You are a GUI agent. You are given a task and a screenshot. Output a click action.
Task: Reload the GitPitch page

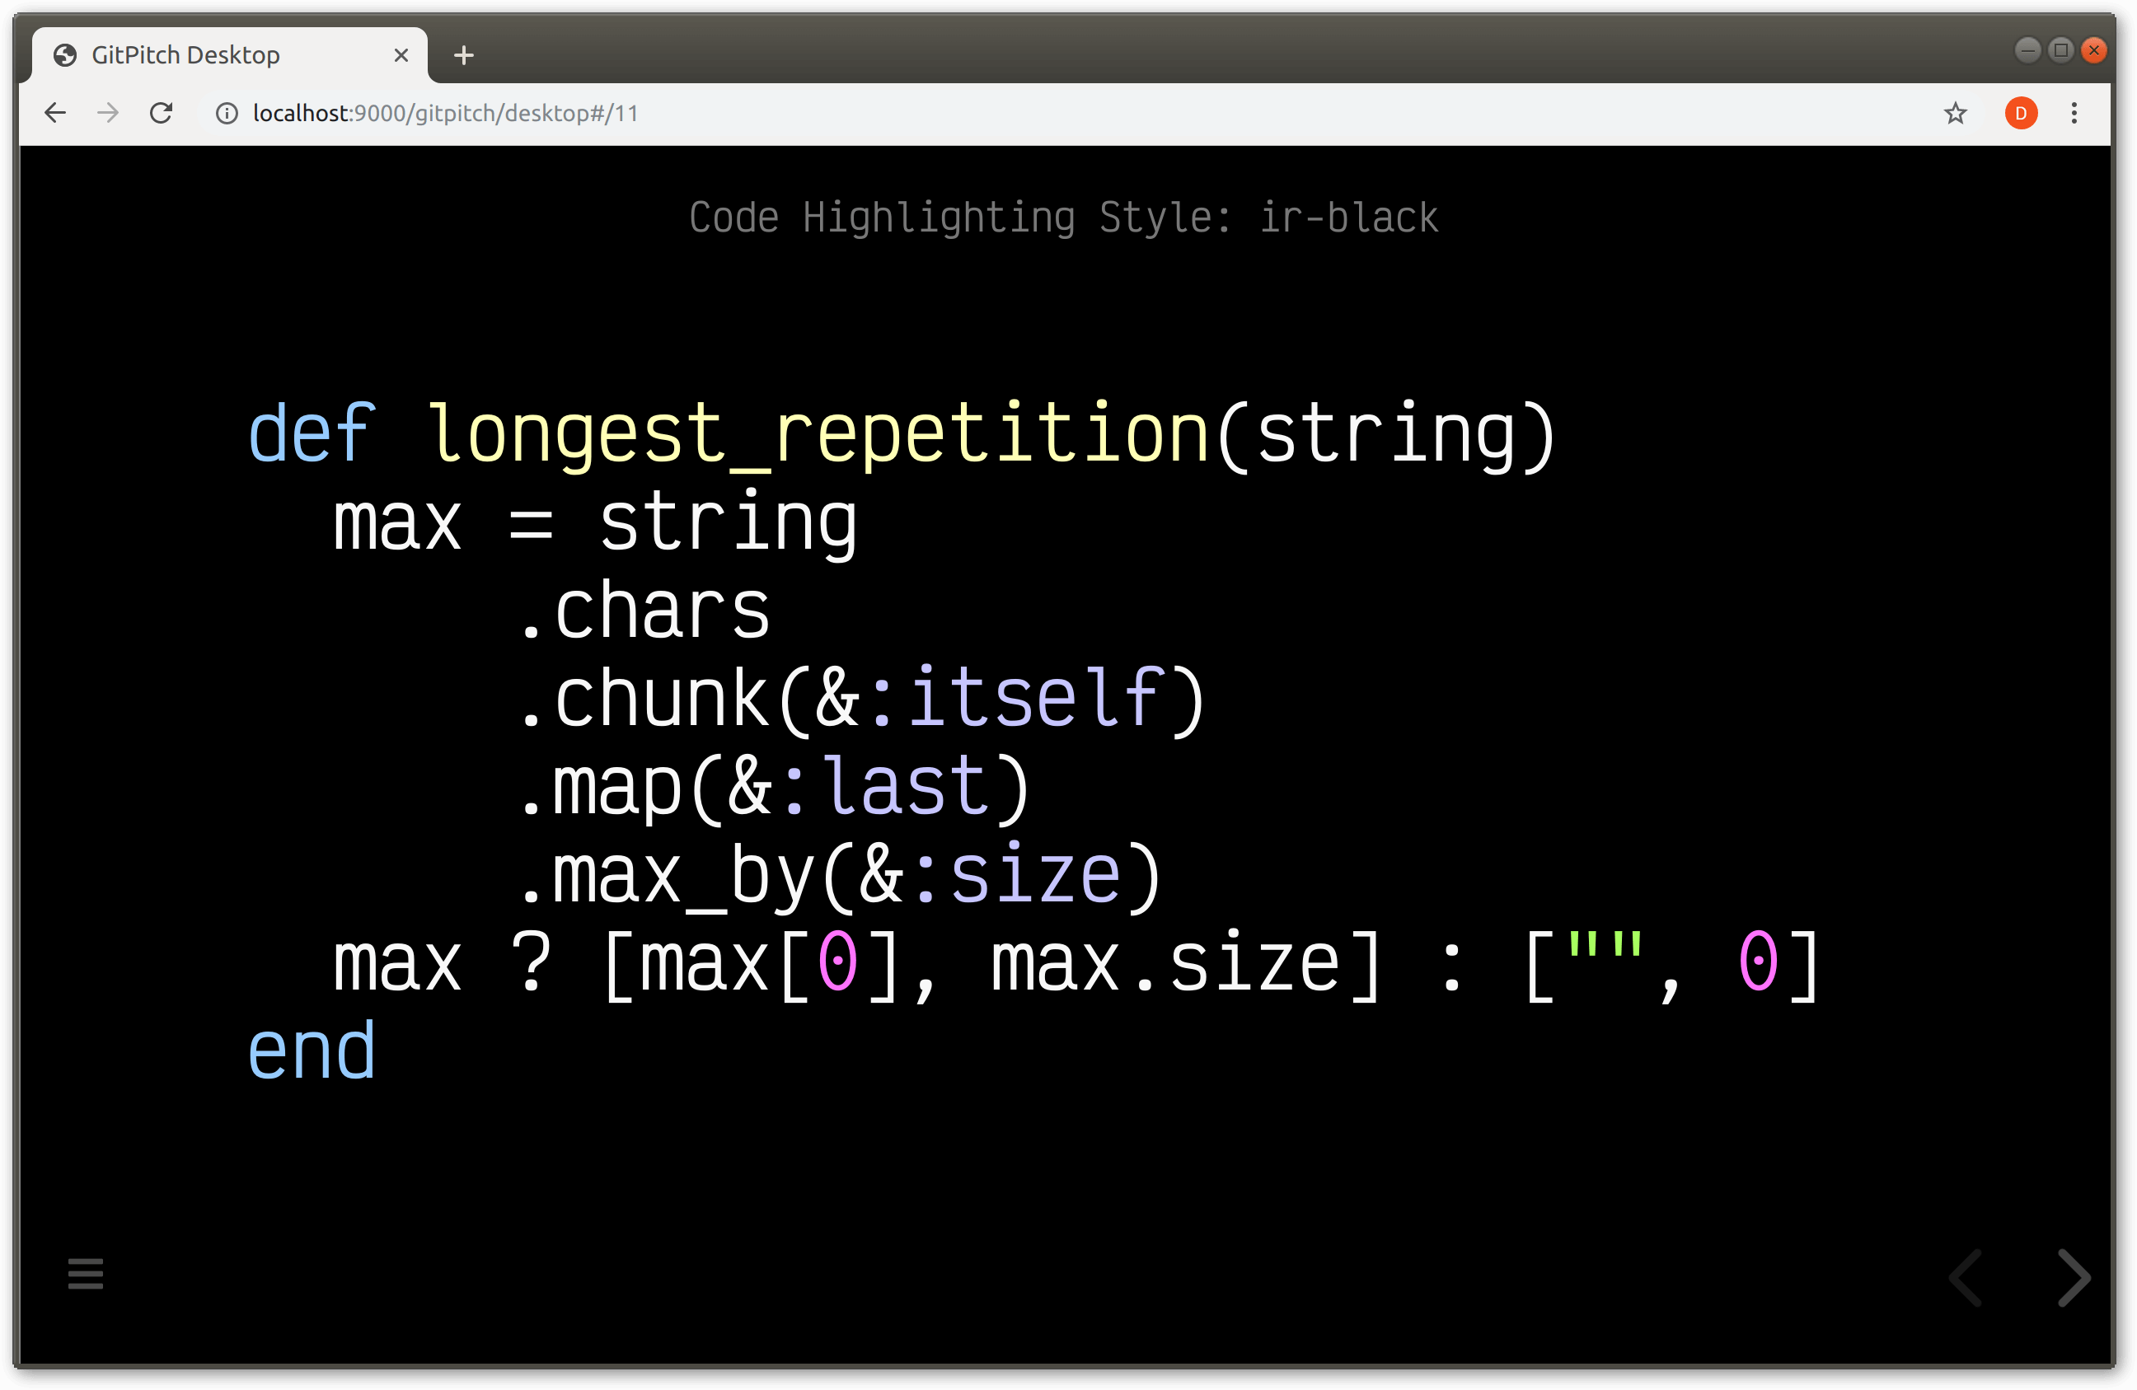click(x=161, y=113)
